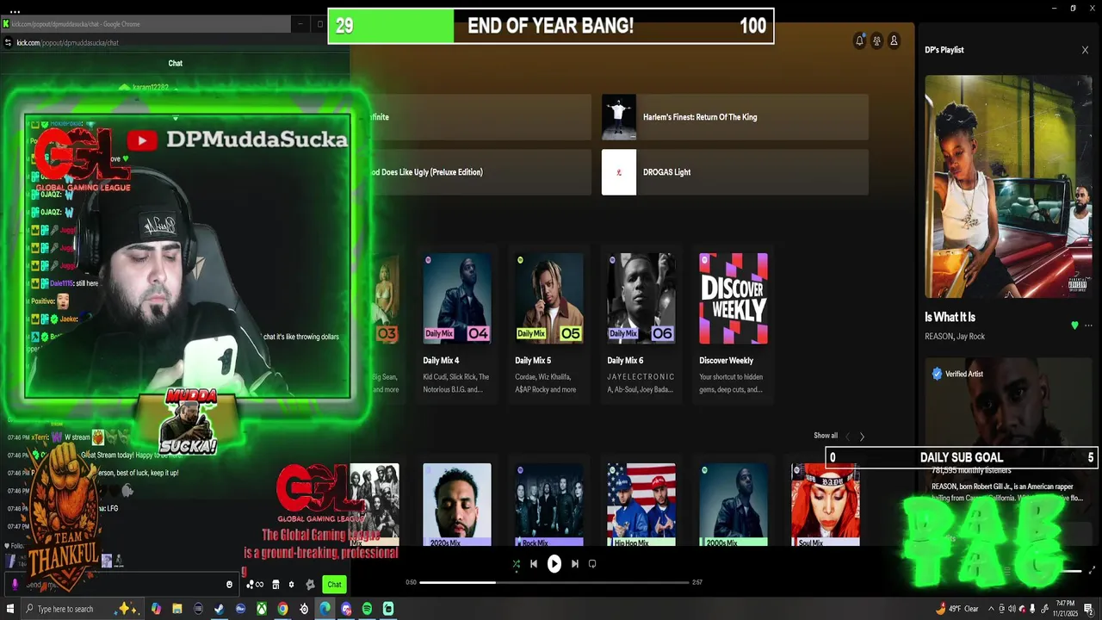This screenshot has height=620, width=1102.
Task: Open Kick chat shop icon
Action: pos(275,585)
